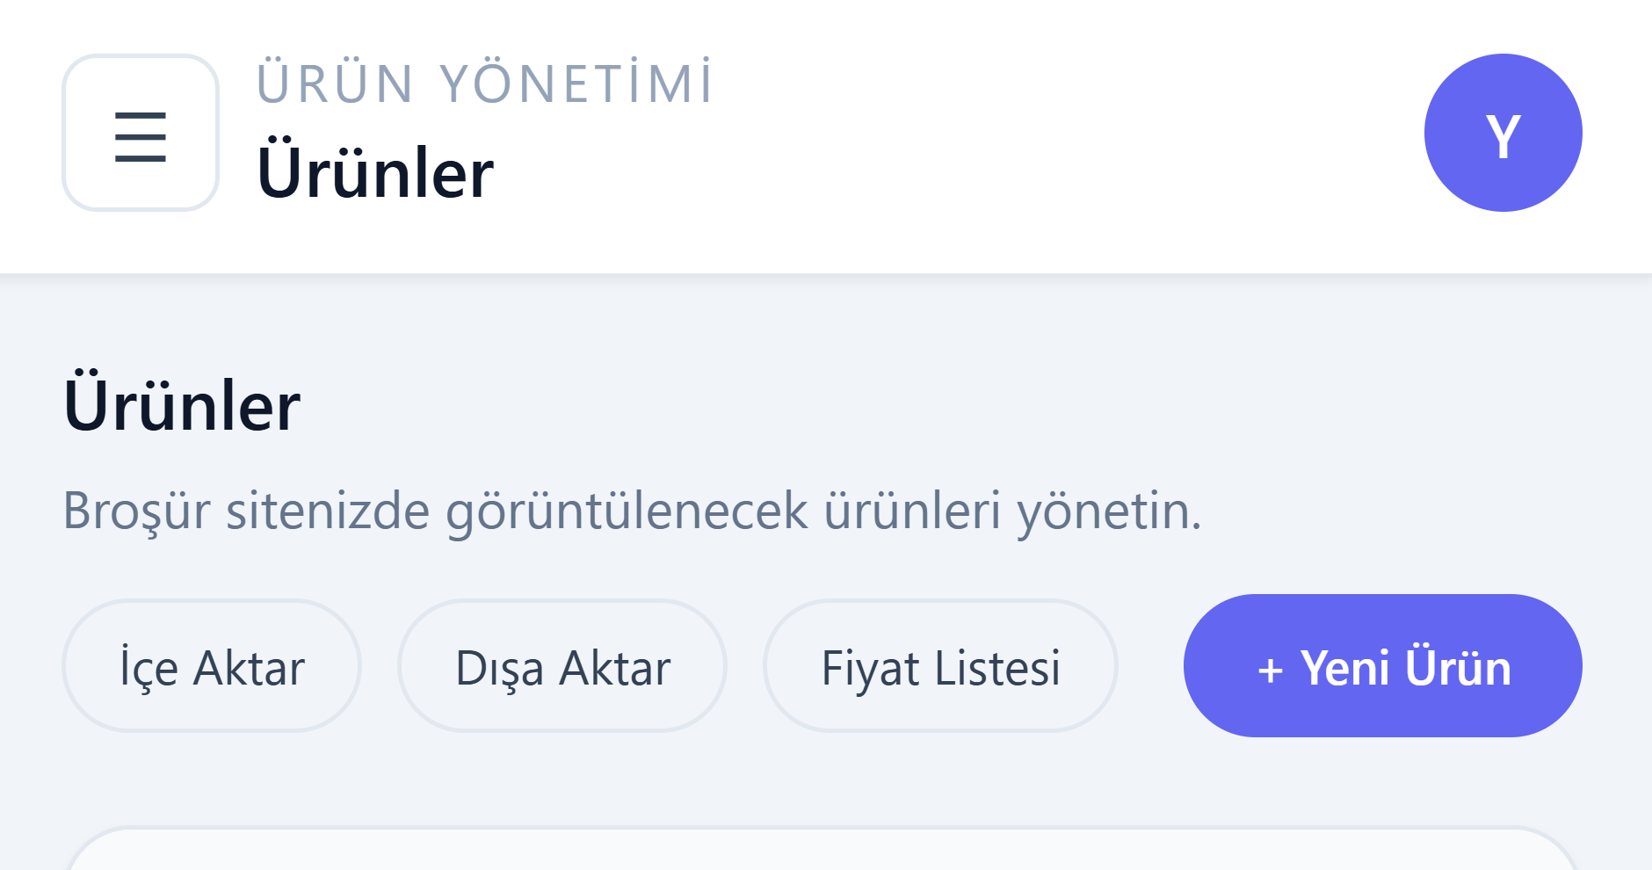Click the word Listesi in Fiyat Listesi
1652x870 pixels.
click(x=997, y=668)
